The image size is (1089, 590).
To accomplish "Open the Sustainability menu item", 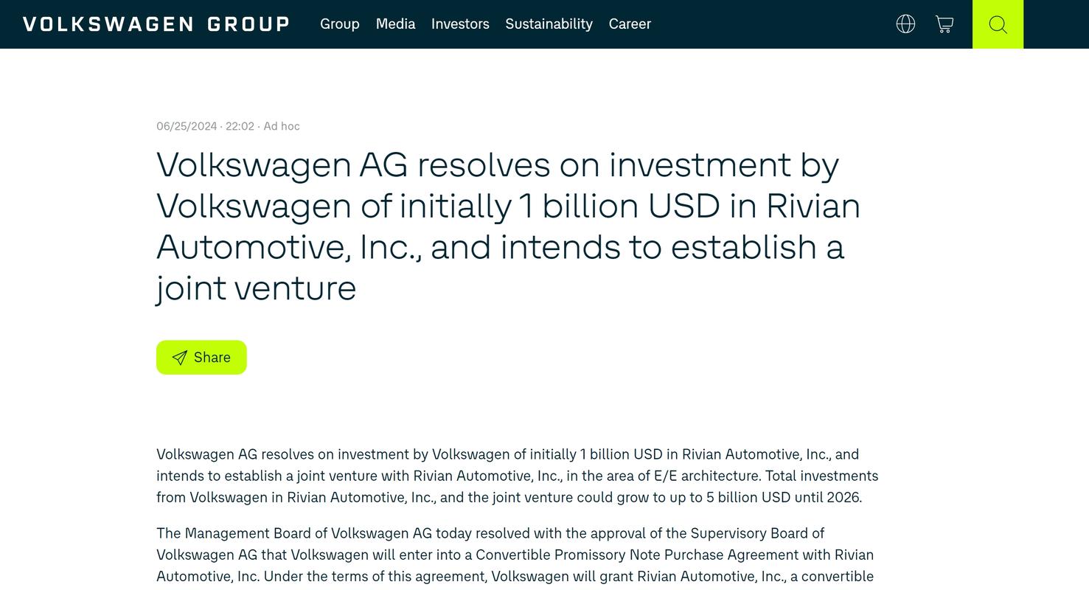I will click(x=549, y=24).
